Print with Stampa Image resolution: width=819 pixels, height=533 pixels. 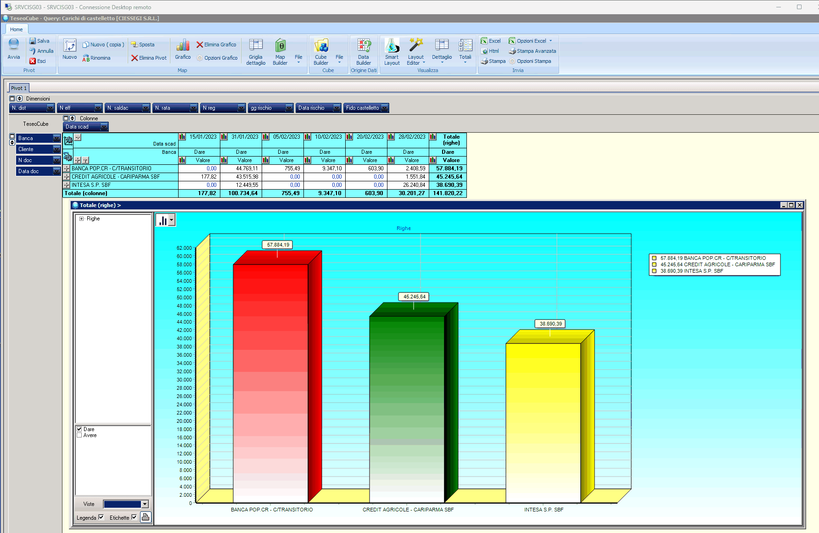pos(493,61)
